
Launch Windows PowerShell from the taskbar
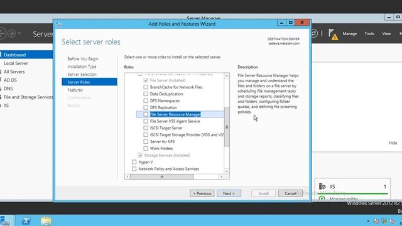26,220
